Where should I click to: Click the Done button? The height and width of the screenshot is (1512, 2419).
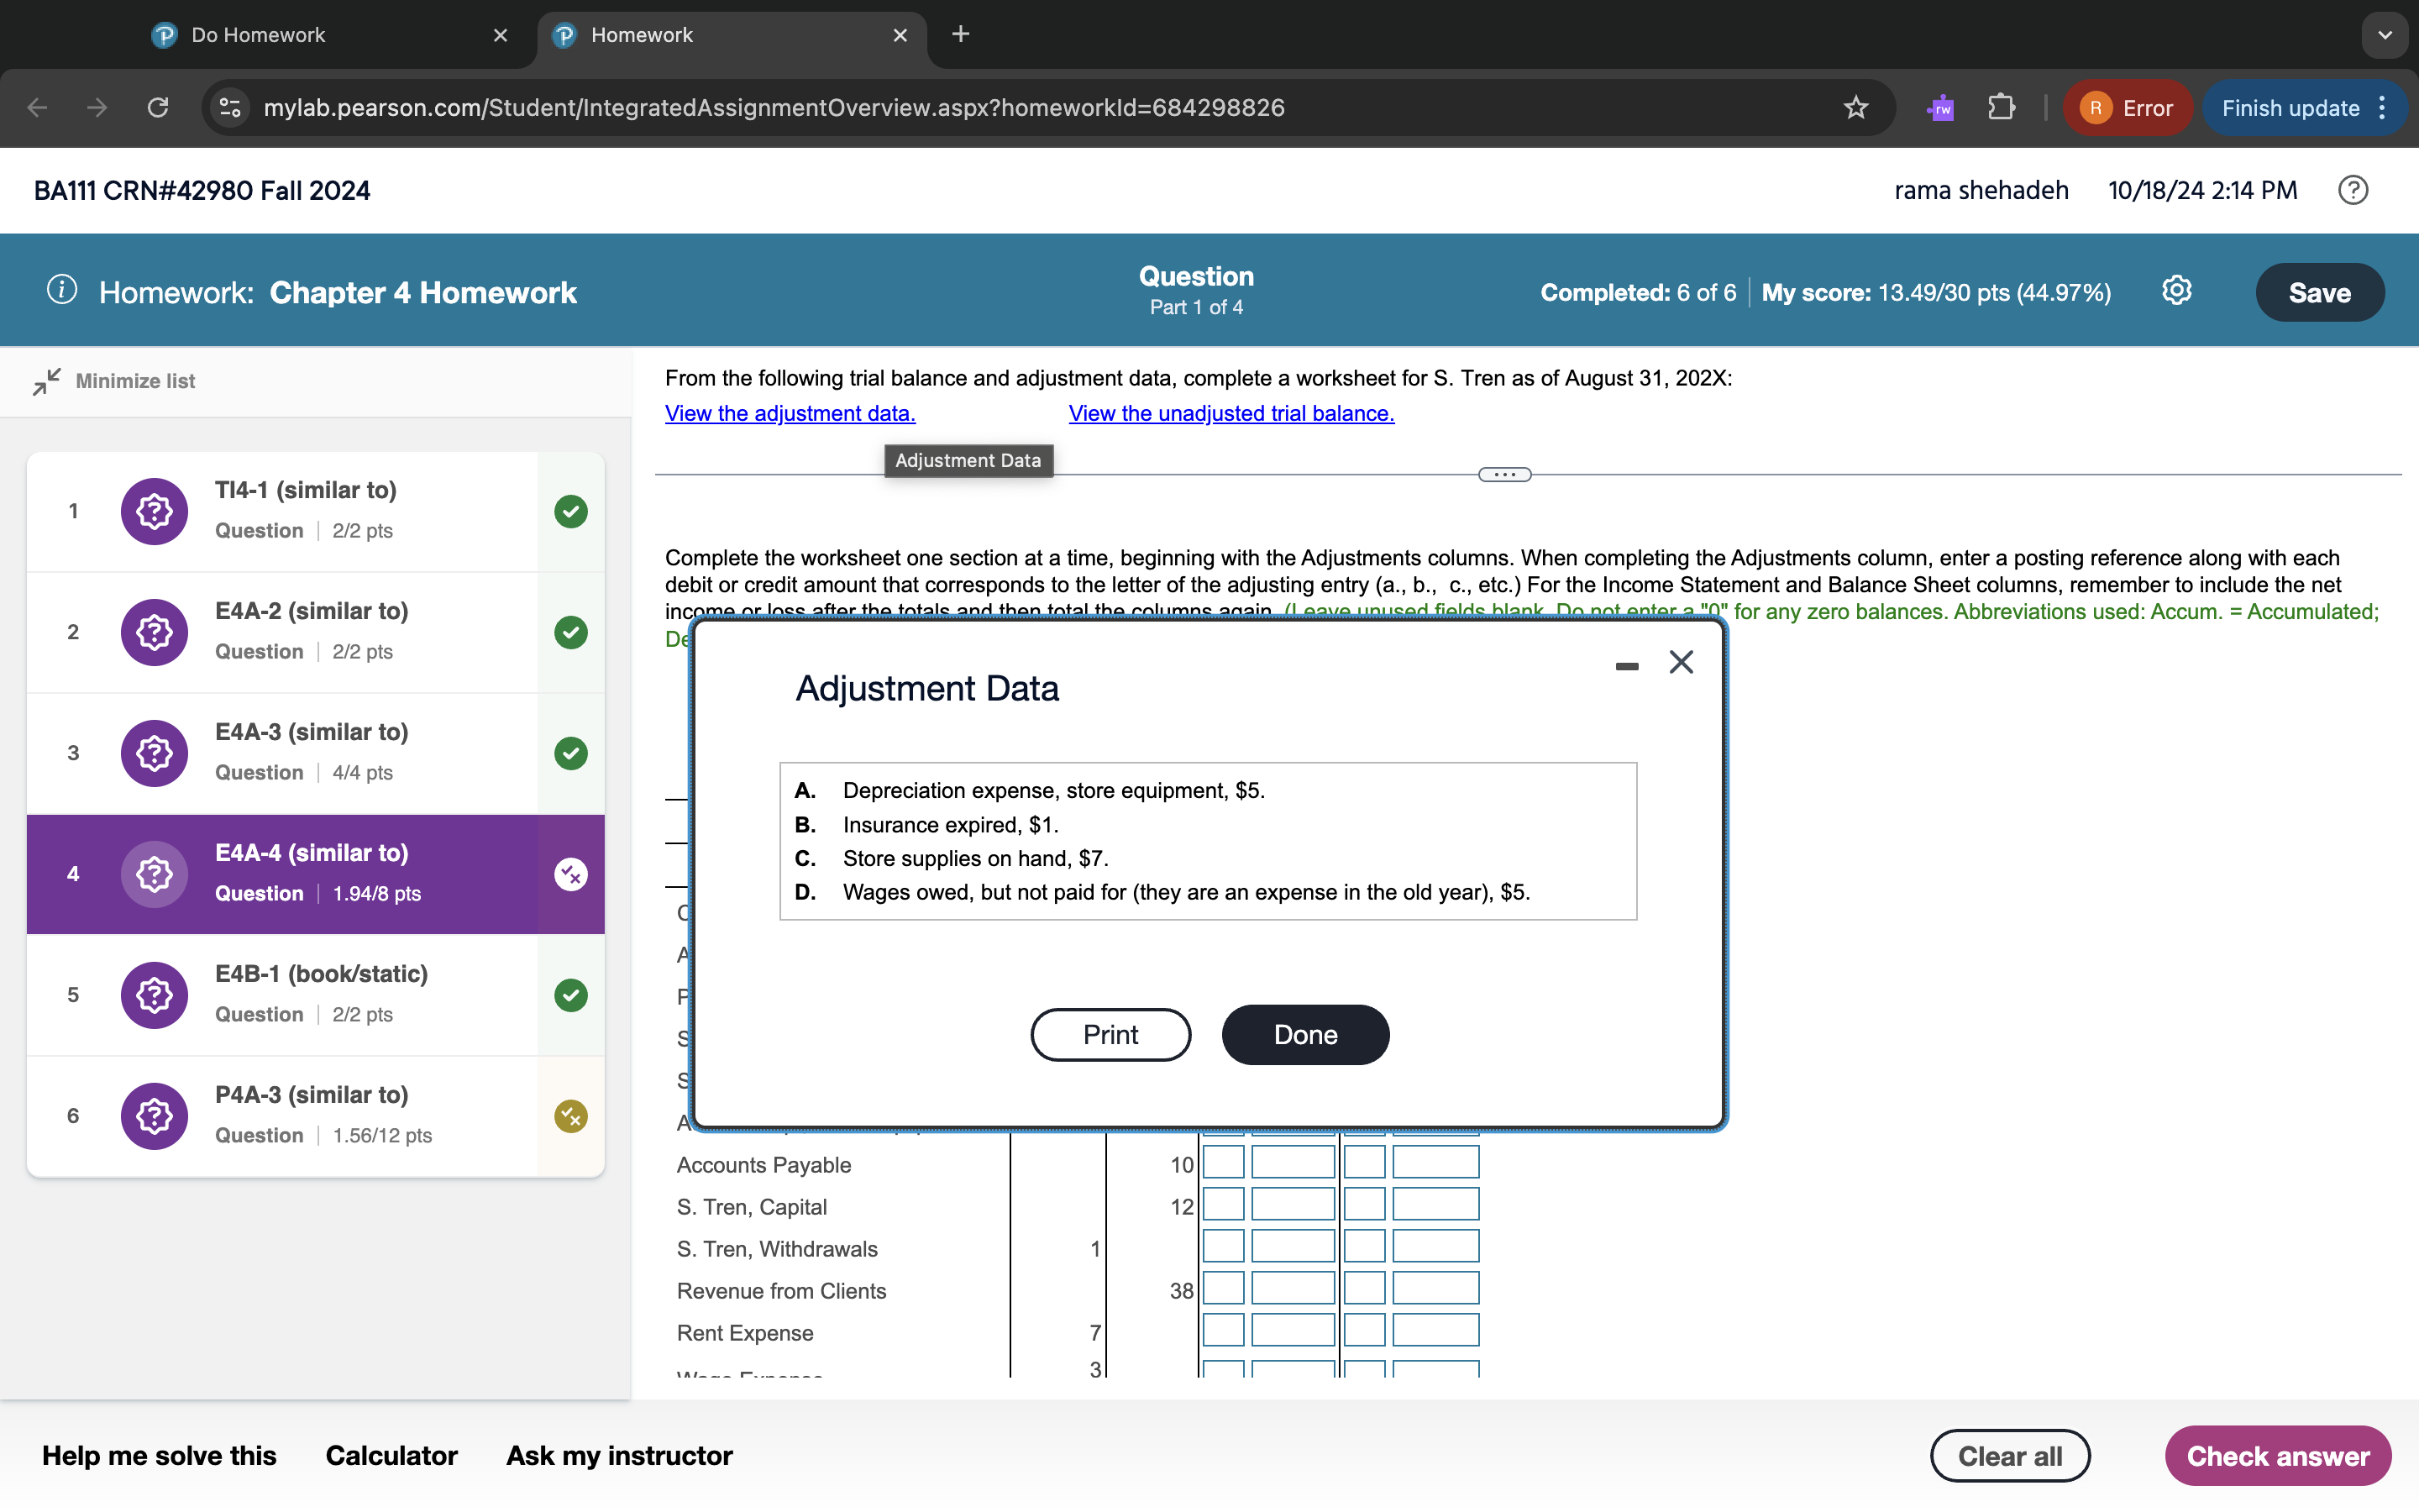coord(1304,1035)
